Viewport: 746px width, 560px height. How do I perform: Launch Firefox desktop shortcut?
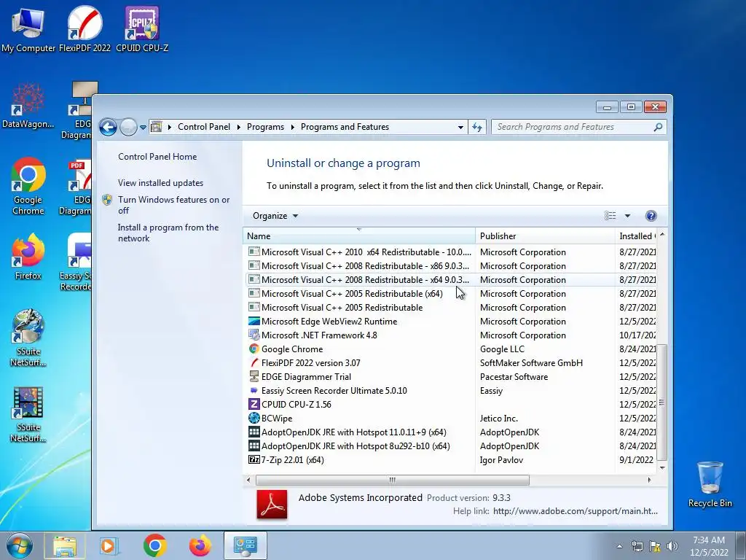[28, 257]
